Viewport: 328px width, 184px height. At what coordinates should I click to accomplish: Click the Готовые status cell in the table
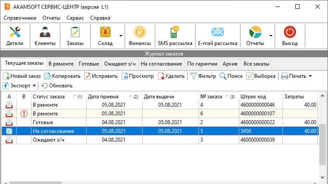coord(59,122)
